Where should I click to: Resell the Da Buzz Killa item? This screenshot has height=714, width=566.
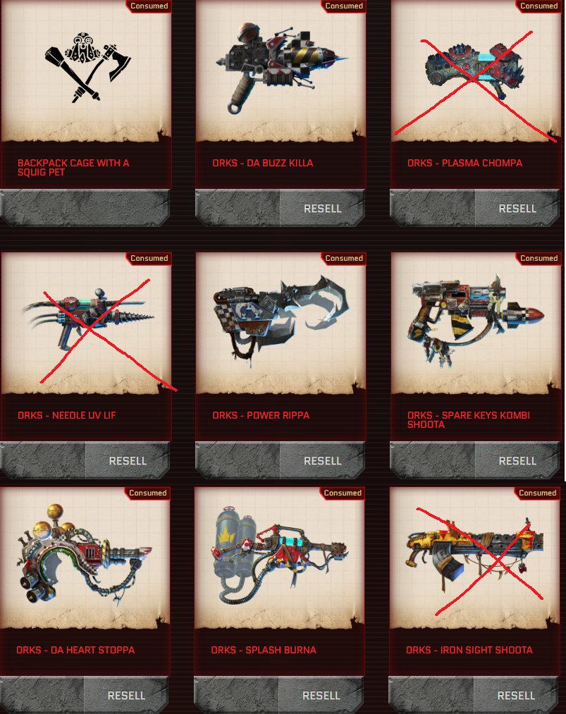coord(322,209)
